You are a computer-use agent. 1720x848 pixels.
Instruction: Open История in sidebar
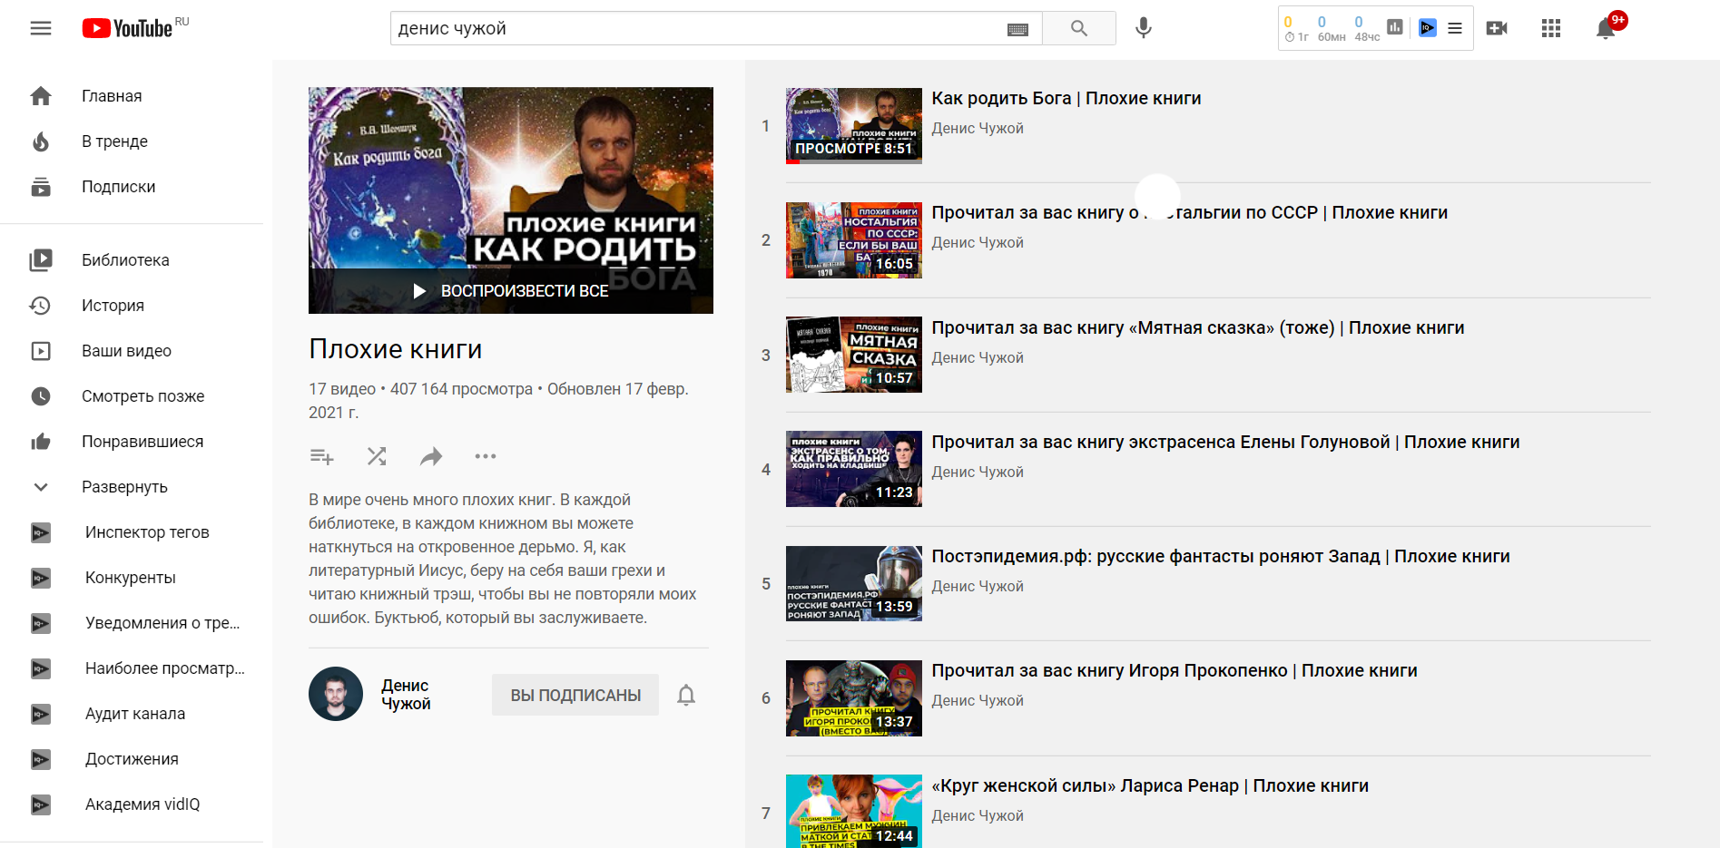pyautogui.click(x=132, y=306)
